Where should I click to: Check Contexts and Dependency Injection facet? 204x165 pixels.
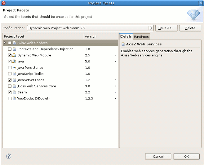point(10,49)
